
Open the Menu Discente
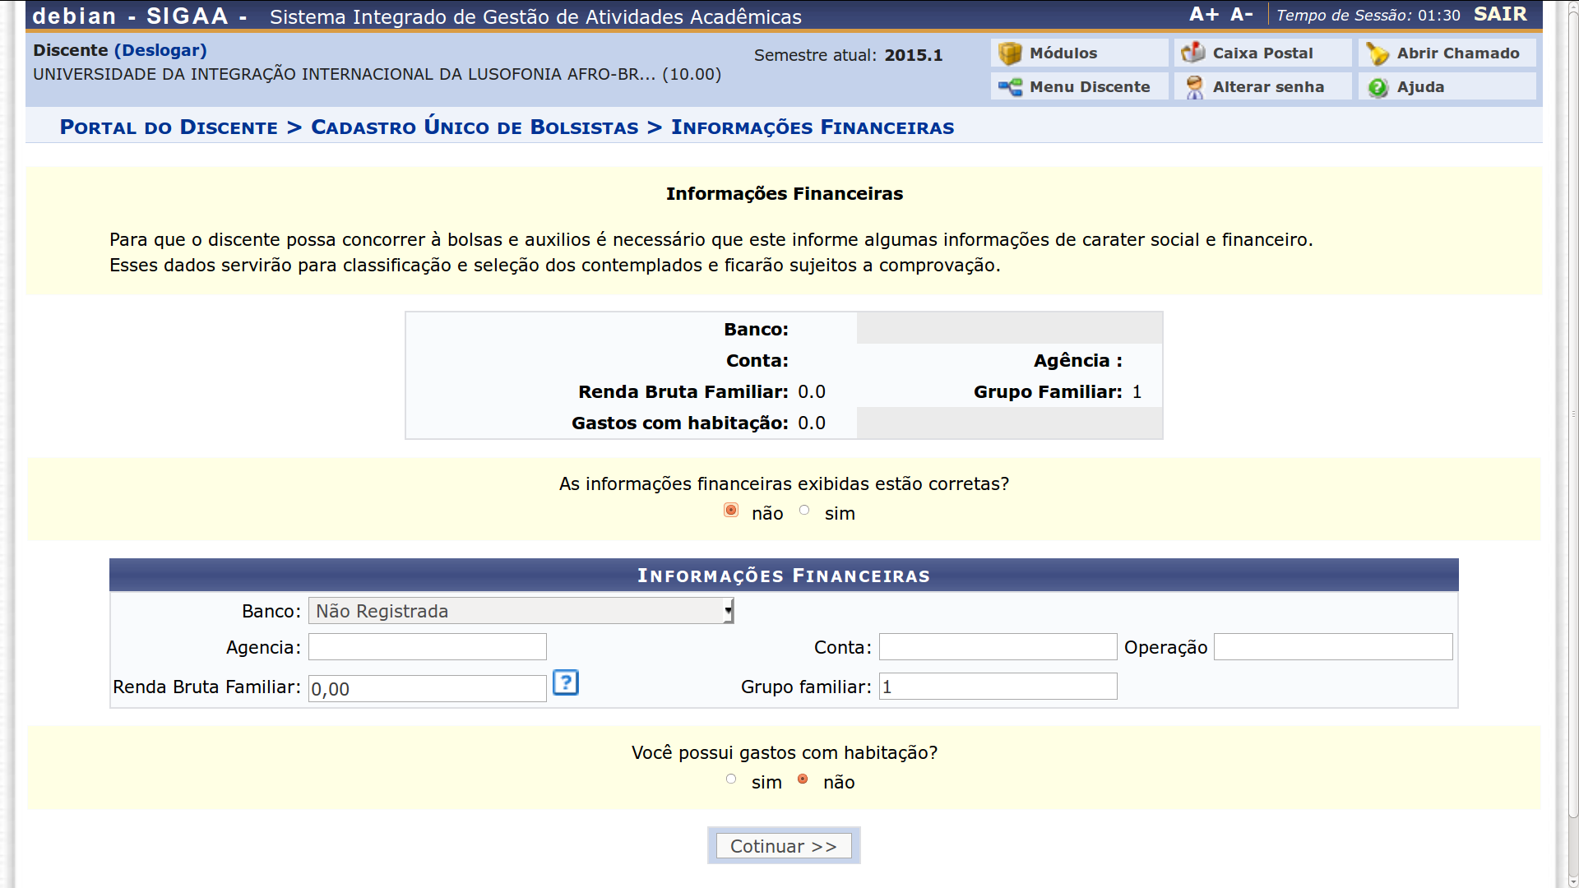[1078, 86]
